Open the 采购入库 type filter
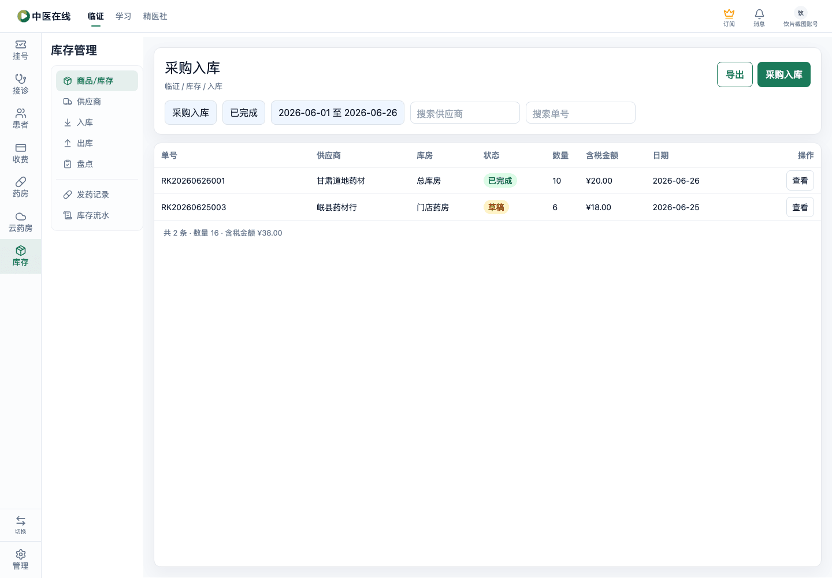Viewport: 832px width, 578px height. point(191,113)
